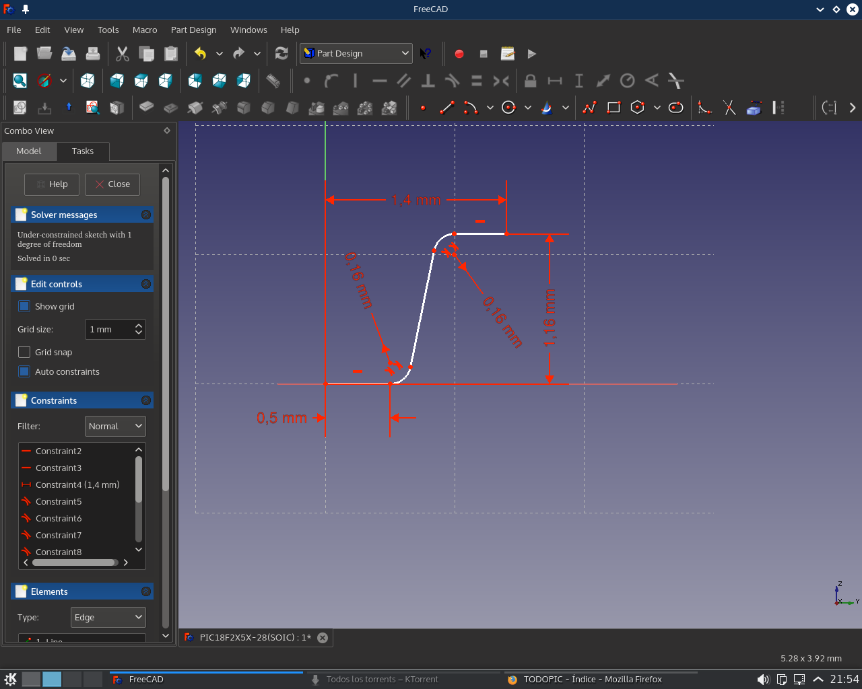
Task: Select the external geometry tool
Action: click(x=754, y=108)
